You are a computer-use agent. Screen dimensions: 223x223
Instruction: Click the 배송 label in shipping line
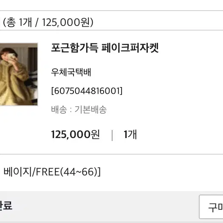tap(59, 110)
